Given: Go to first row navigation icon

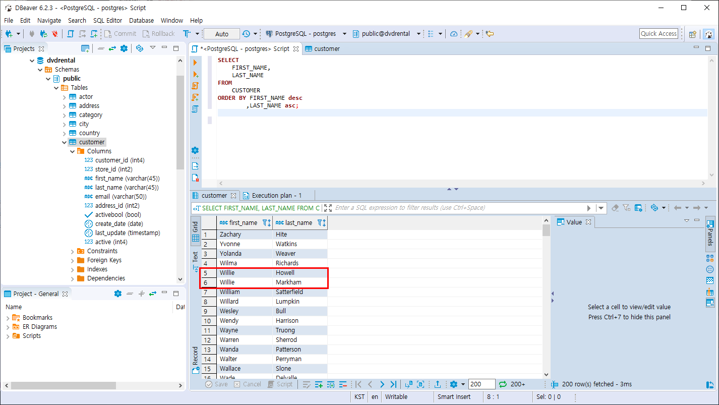Looking at the screenshot, I should (358, 384).
